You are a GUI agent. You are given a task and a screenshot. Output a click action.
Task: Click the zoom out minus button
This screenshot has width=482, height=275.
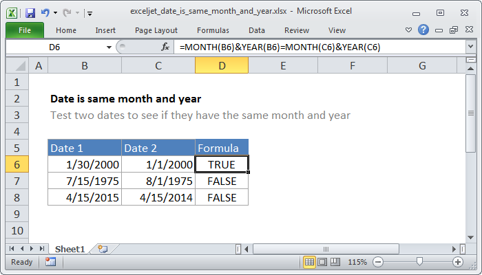coord(378,262)
